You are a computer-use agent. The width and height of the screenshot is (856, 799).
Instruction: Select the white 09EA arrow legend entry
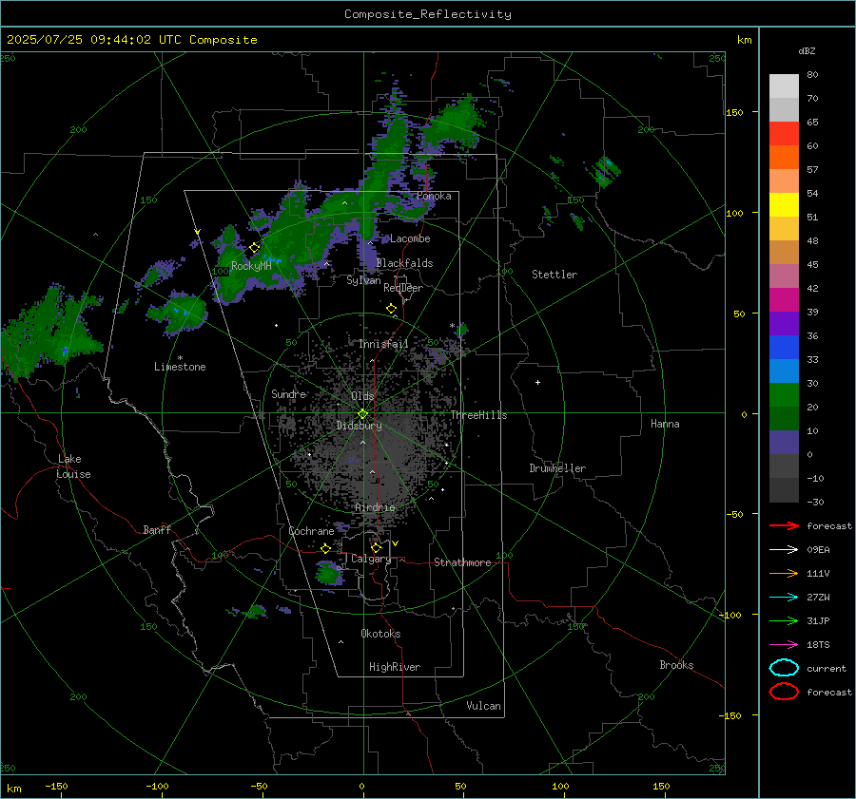pos(784,550)
